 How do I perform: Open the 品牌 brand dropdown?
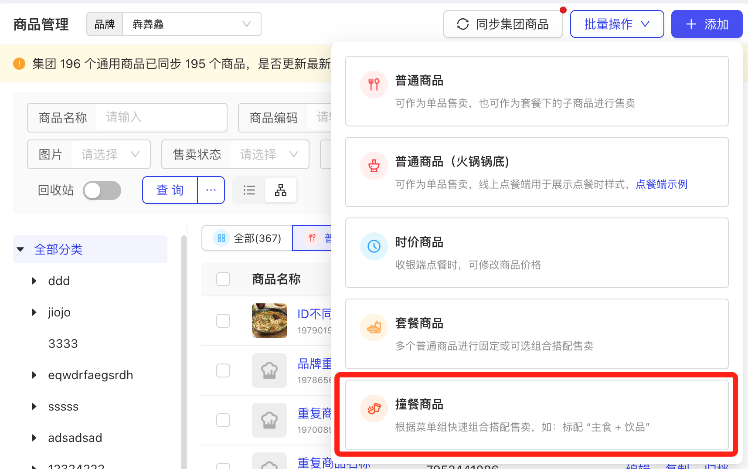[x=191, y=24]
